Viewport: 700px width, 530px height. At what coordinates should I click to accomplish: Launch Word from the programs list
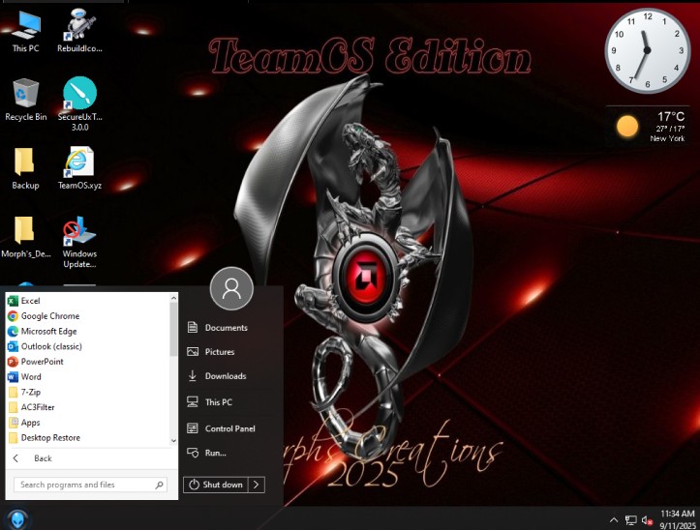(87, 376)
